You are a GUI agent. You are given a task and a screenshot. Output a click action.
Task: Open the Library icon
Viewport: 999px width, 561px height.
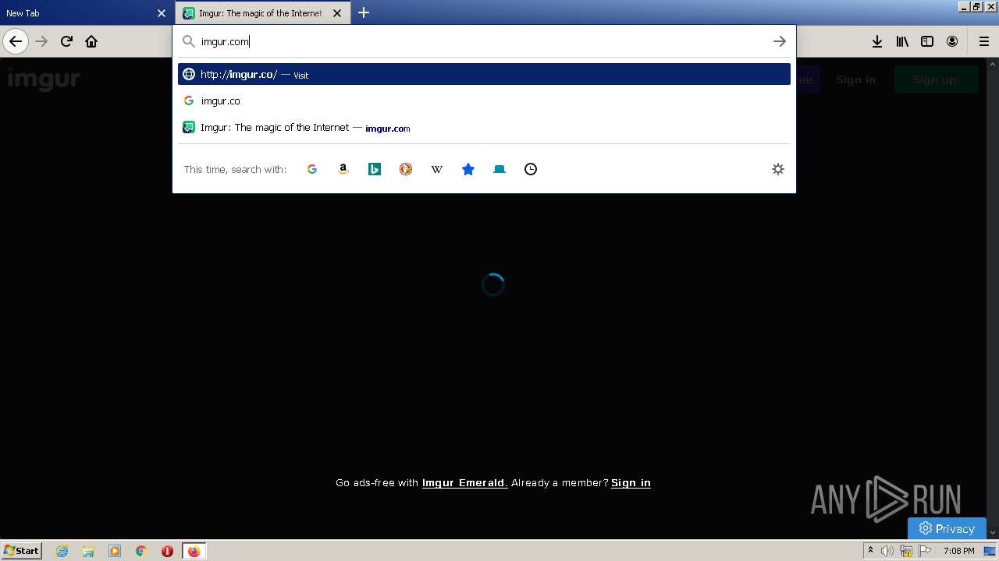click(902, 41)
